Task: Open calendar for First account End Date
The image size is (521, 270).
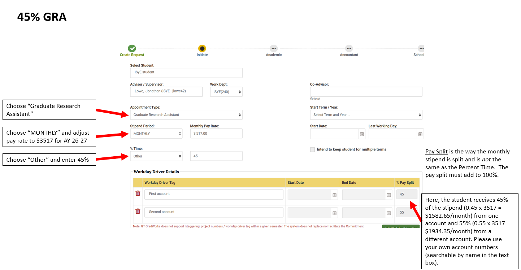Action: [389, 195]
